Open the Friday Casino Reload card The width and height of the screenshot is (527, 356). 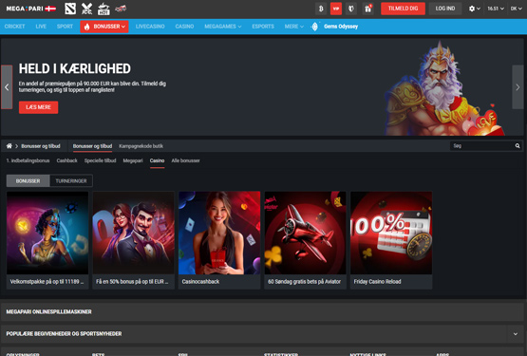[391, 240]
